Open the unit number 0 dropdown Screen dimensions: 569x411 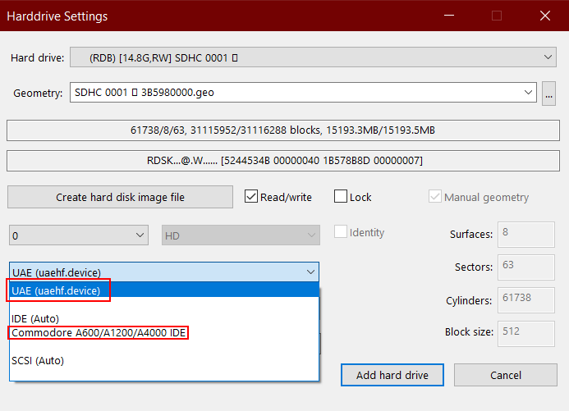pos(79,235)
